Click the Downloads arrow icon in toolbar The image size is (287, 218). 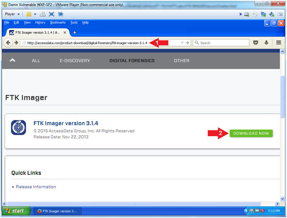267,43
